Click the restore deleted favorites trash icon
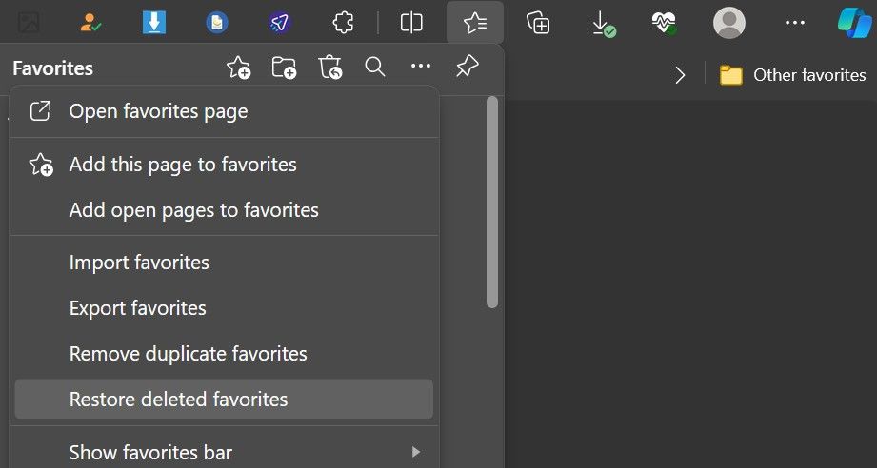This screenshot has width=877, height=468. 330,68
